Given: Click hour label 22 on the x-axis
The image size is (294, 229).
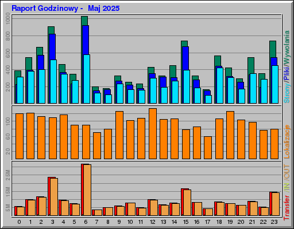Looking at the screenshot, I should point(263,222).
